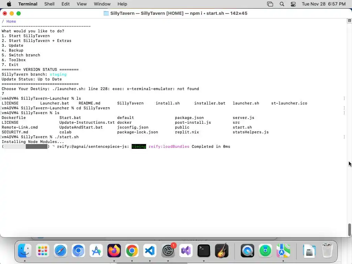Open the App Store dock icon
This screenshot has width=352, height=264.
pos(96,251)
